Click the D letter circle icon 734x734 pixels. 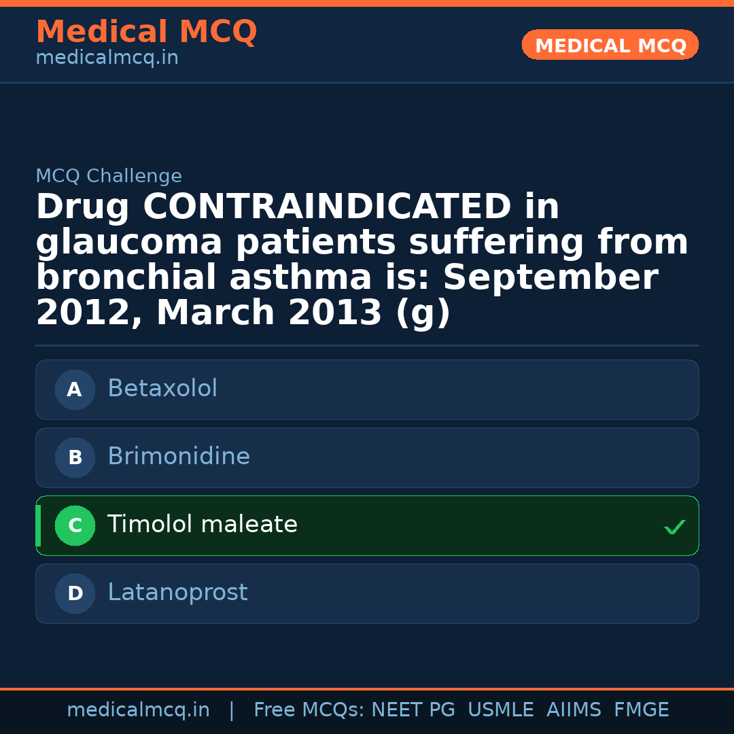point(75,594)
